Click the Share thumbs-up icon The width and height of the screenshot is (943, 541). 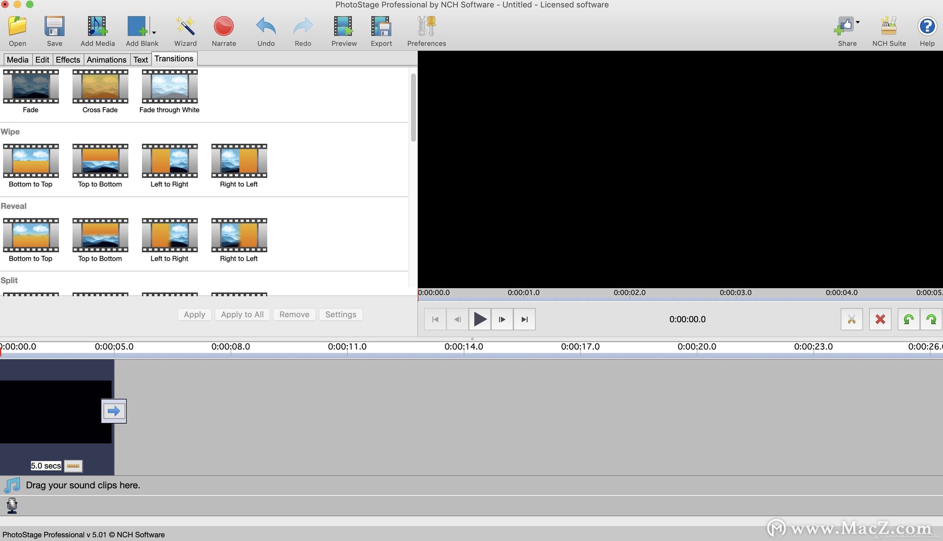click(844, 27)
